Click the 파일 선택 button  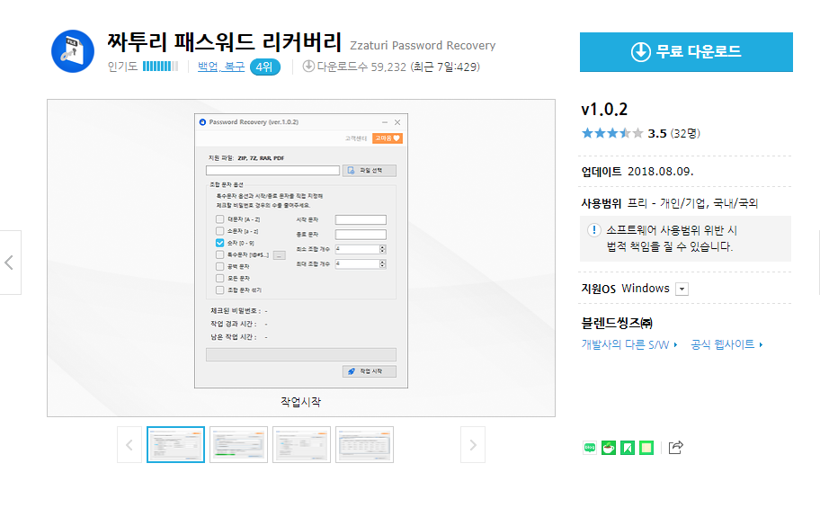click(370, 171)
